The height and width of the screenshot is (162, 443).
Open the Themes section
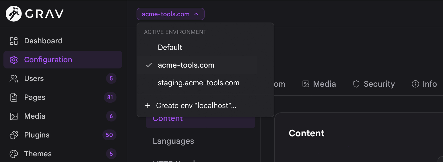(x=63, y=154)
